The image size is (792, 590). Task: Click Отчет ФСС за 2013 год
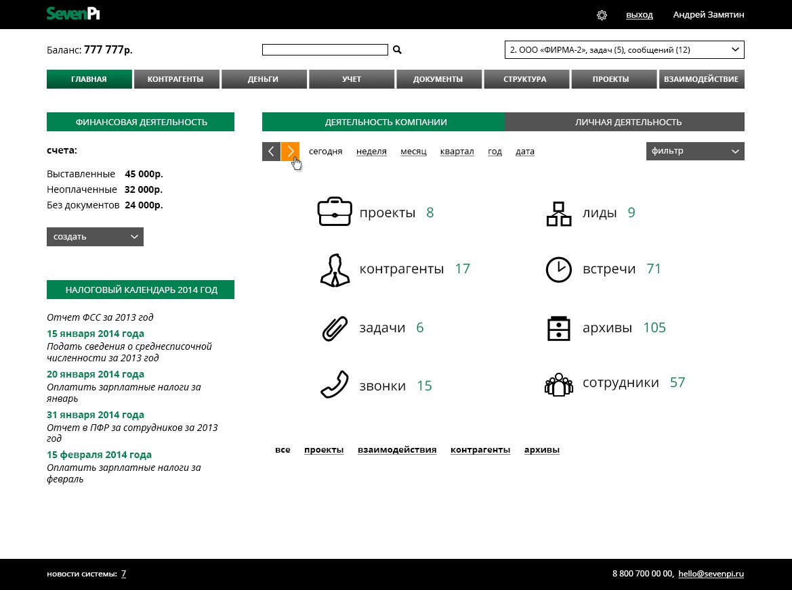[x=100, y=317]
